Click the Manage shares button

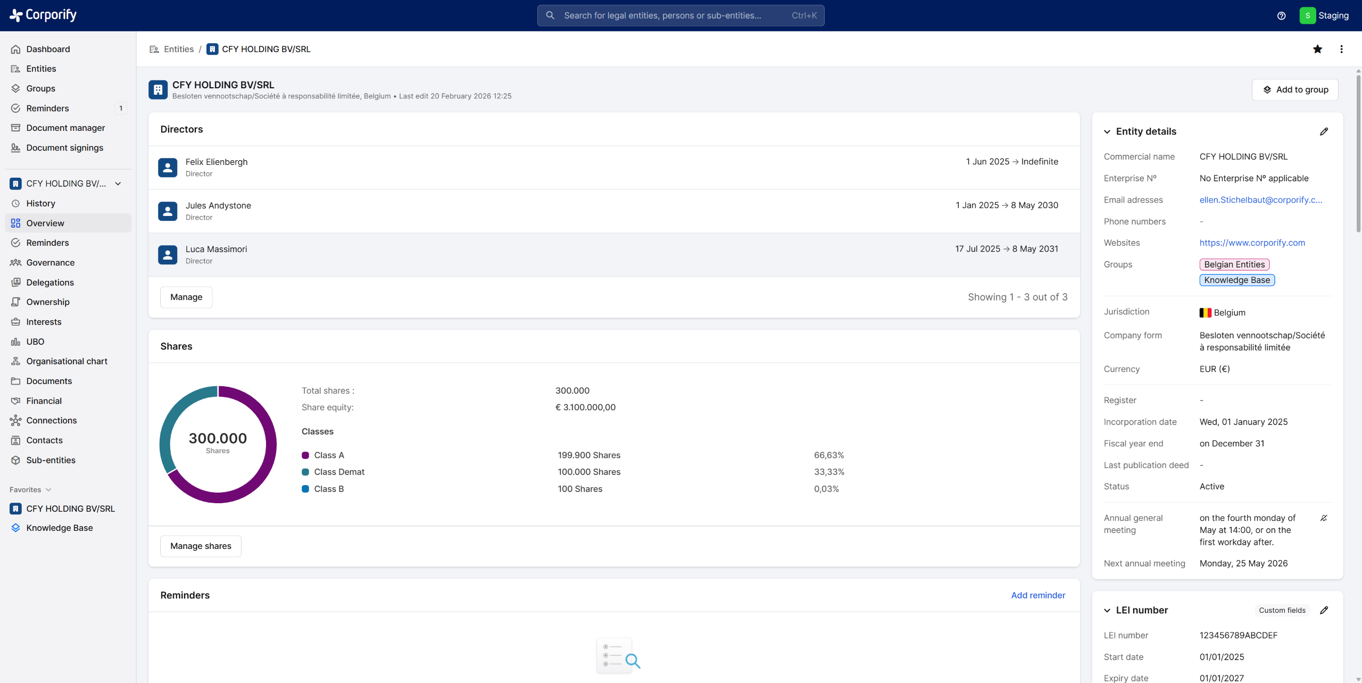click(201, 546)
